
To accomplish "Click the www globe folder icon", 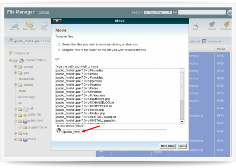I will (x=25, y=140).
